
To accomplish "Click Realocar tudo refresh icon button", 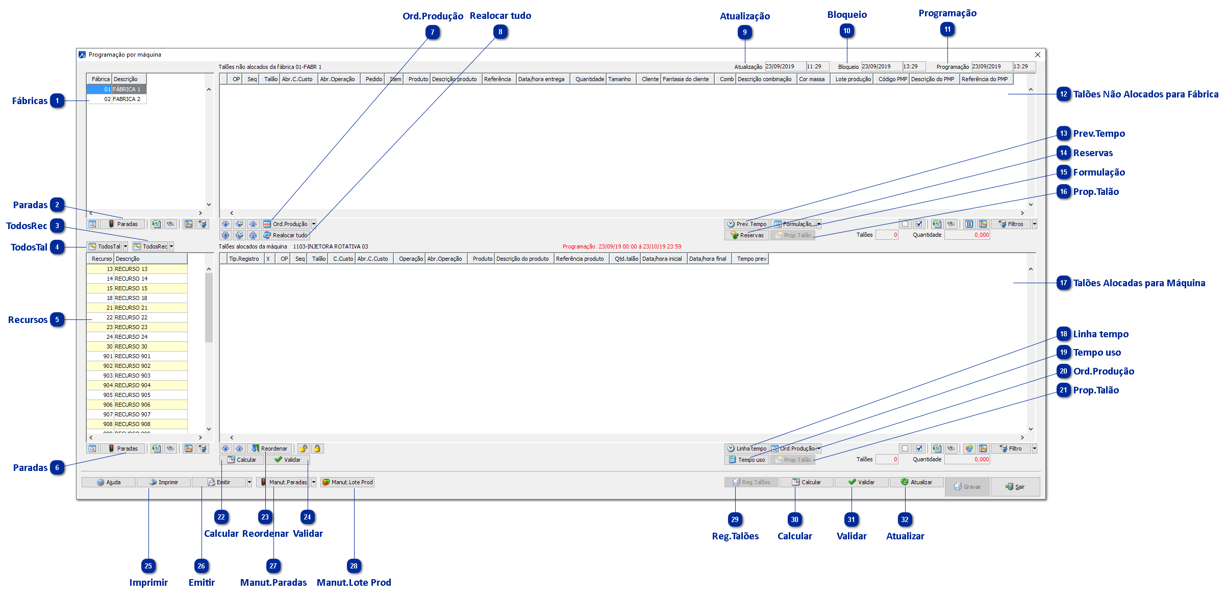I will point(286,235).
